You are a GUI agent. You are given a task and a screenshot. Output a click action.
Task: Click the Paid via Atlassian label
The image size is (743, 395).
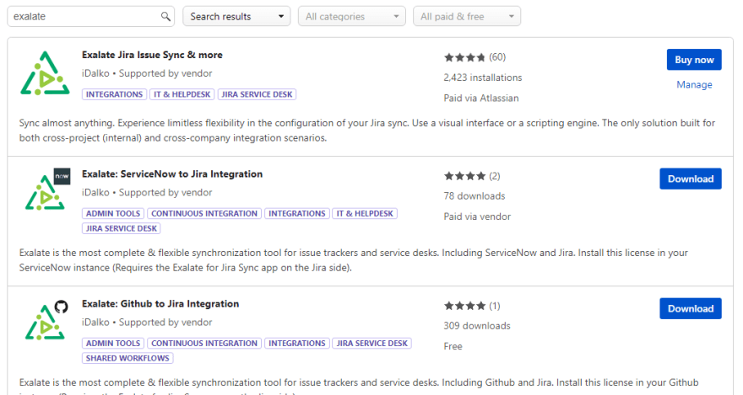[x=481, y=99]
